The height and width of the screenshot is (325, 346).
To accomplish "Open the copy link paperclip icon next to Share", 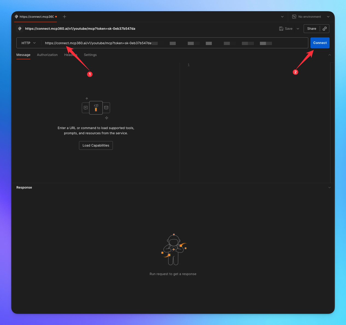I will tap(325, 28).
